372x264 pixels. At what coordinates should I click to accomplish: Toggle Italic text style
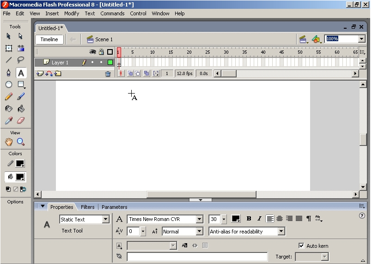[x=259, y=219]
